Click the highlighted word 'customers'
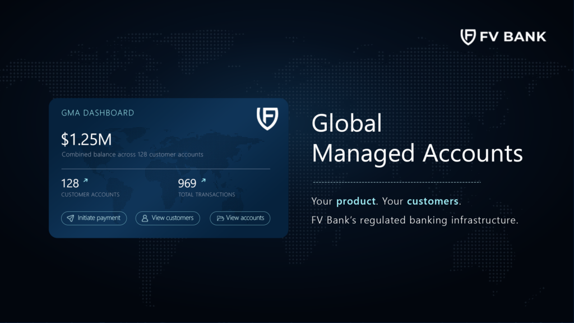Image resolution: width=574 pixels, height=323 pixels. pyautogui.click(x=433, y=201)
